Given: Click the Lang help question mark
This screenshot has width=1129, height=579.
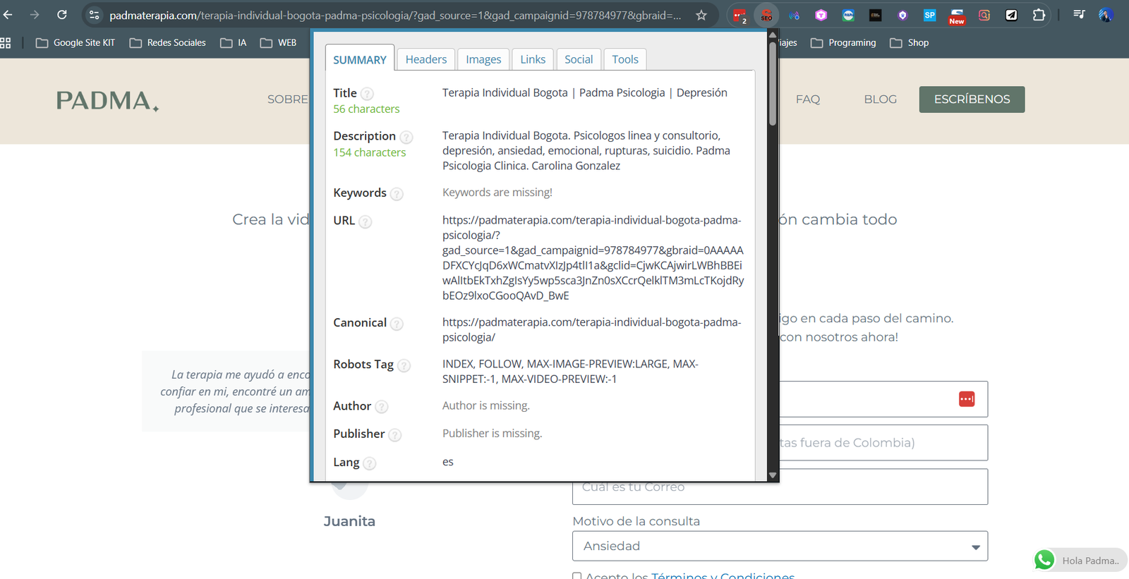Looking at the screenshot, I should coord(369,463).
